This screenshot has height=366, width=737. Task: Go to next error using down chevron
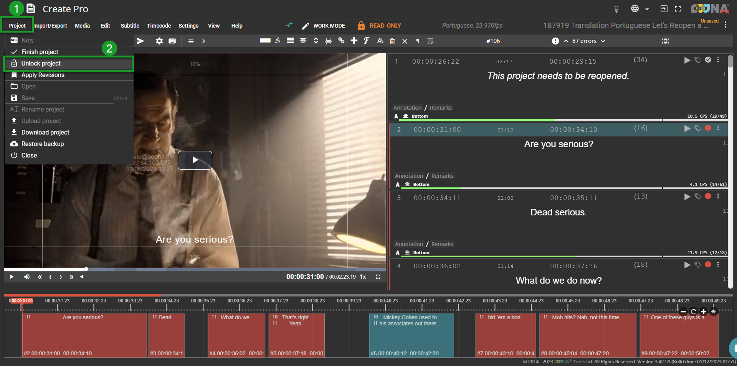(603, 41)
